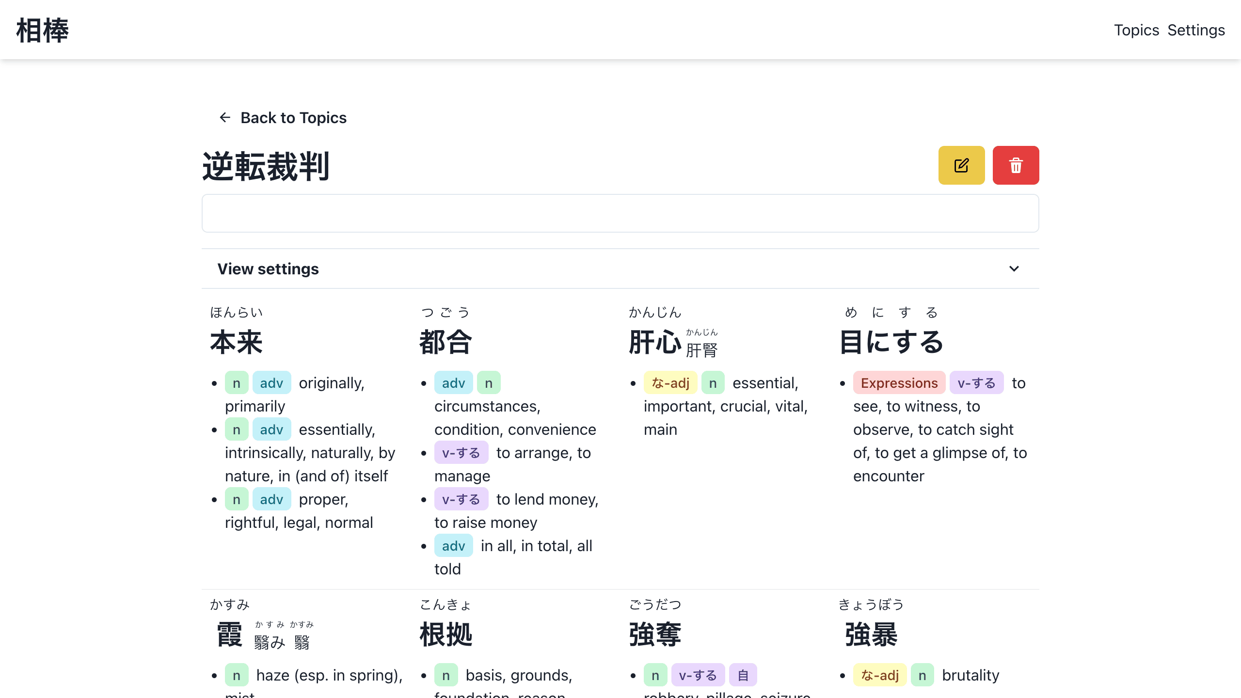The width and height of the screenshot is (1241, 698).
Task: Click the adv tag beside 'in all, in total'
Action: pyautogui.click(x=453, y=545)
